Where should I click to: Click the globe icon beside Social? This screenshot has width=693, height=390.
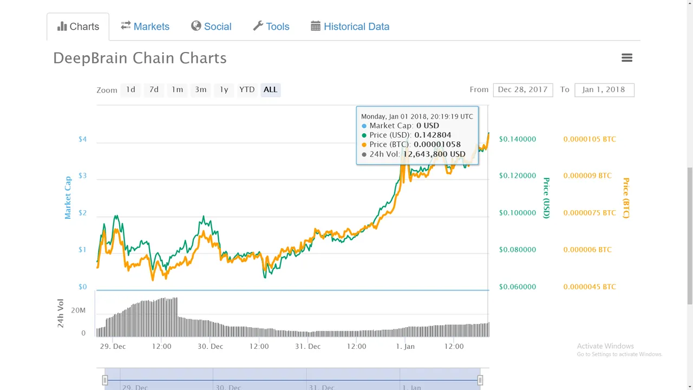[x=196, y=26]
